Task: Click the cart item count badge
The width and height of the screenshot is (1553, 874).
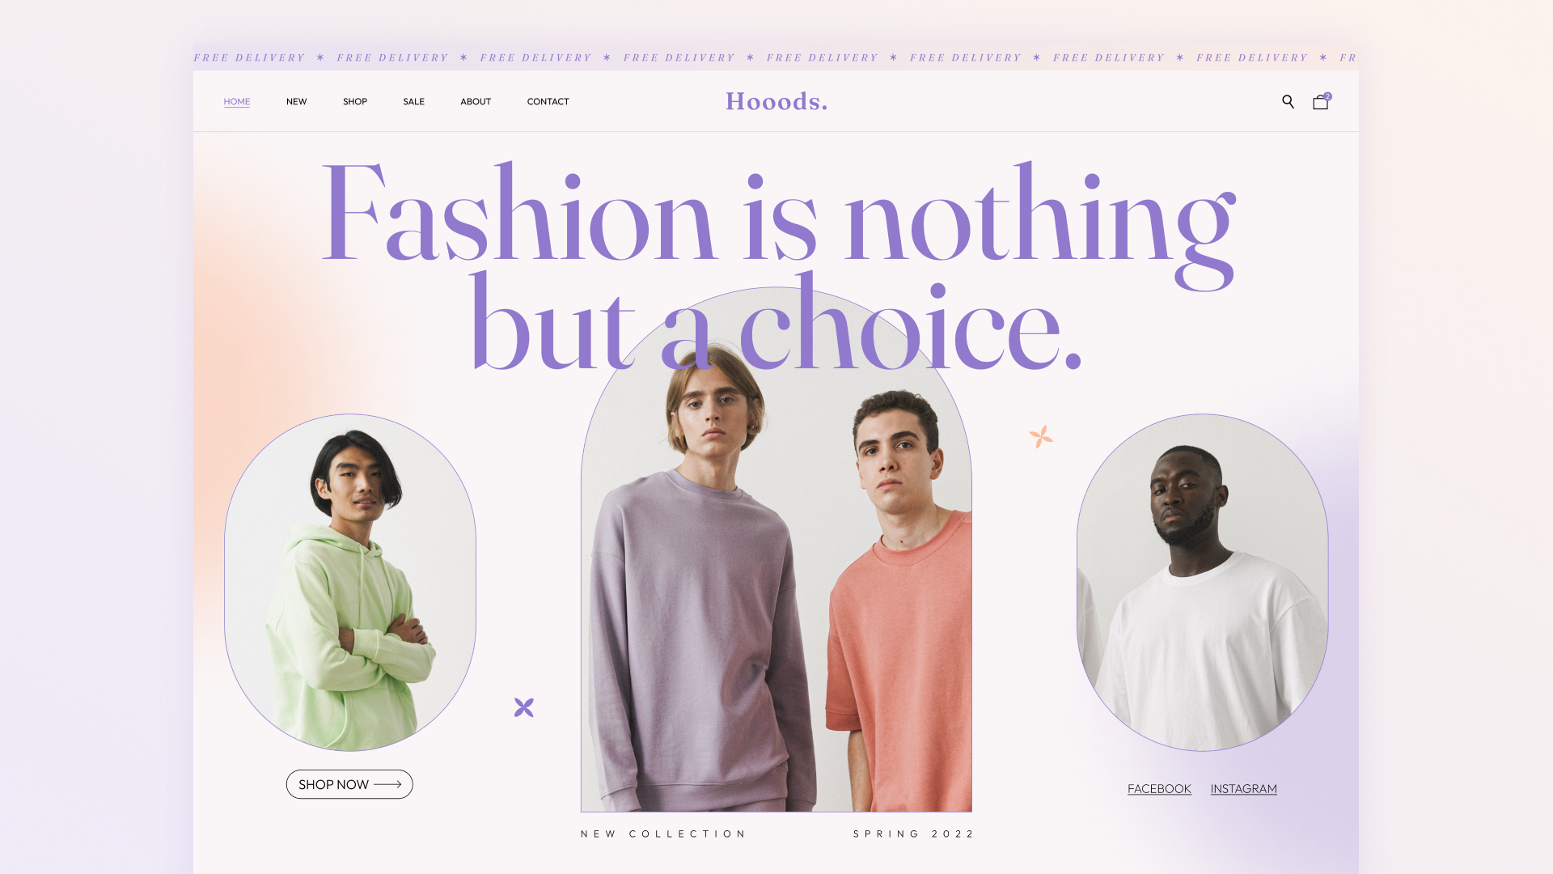Action: pyautogui.click(x=1327, y=96)
